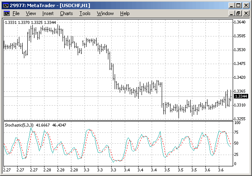The image size is (252, 176).
Task: Click the OHLC text 1.3331 1.3370 1.3325 1.3344
Action: tap(30, 23)
